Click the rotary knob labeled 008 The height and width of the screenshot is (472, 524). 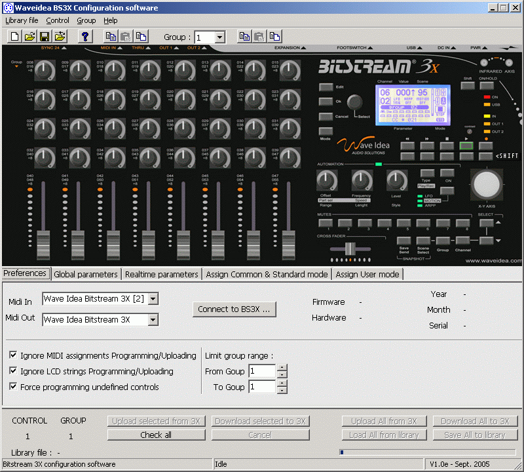coord(45,70)
